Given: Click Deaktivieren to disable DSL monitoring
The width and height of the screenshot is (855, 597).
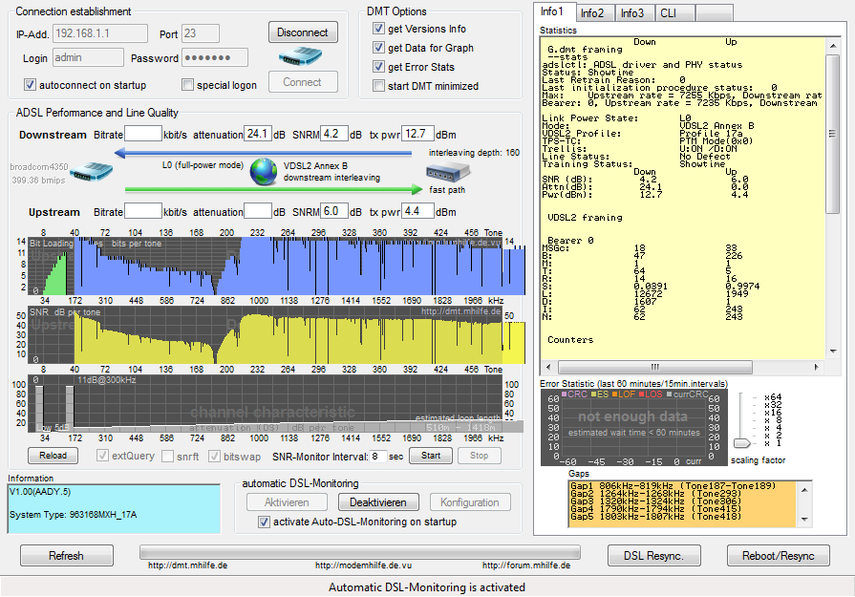Looking at the screenshot, I should (378, 502).
